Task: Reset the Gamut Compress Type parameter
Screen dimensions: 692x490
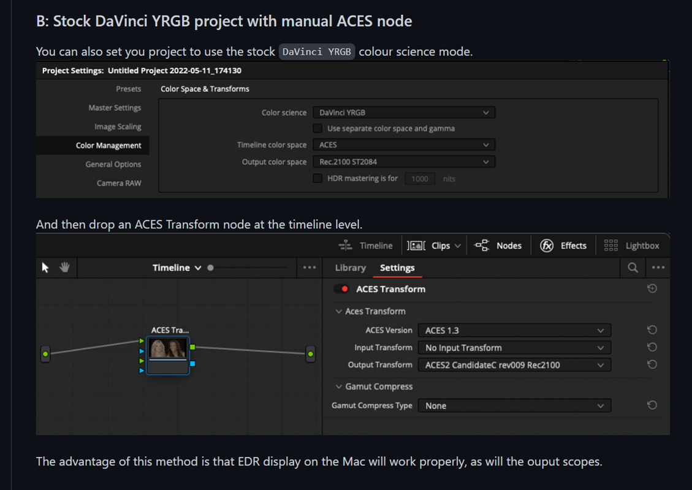Action: (x=652, y=405)
